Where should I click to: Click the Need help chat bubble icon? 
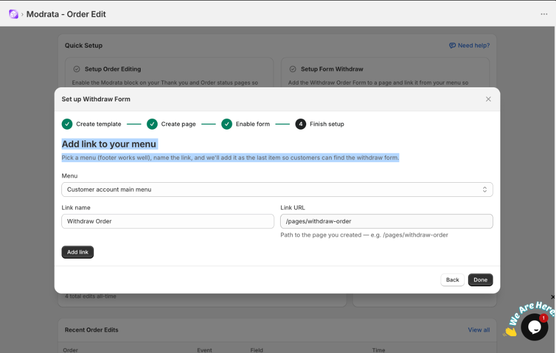click(452, 46)
